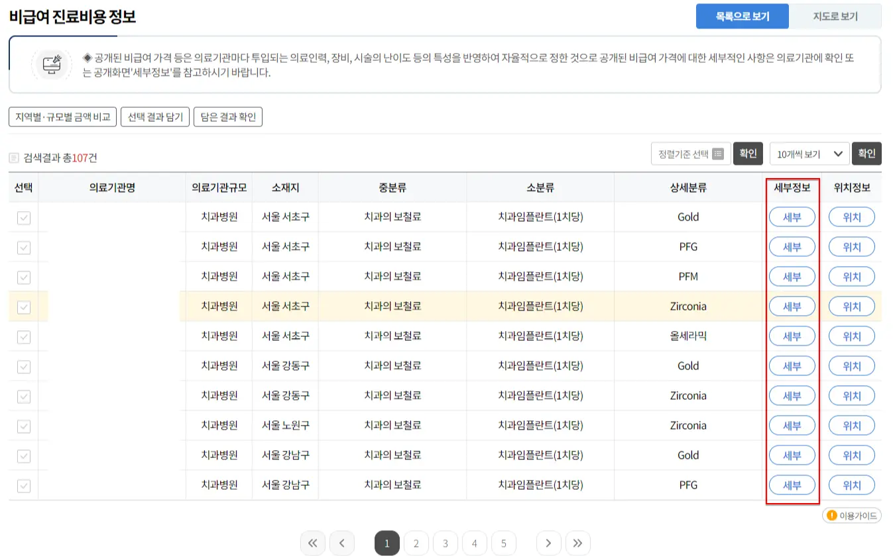Select the 목록으로 보기 tab
This screenshot has width=893, height=556.
tap(743, 16)
